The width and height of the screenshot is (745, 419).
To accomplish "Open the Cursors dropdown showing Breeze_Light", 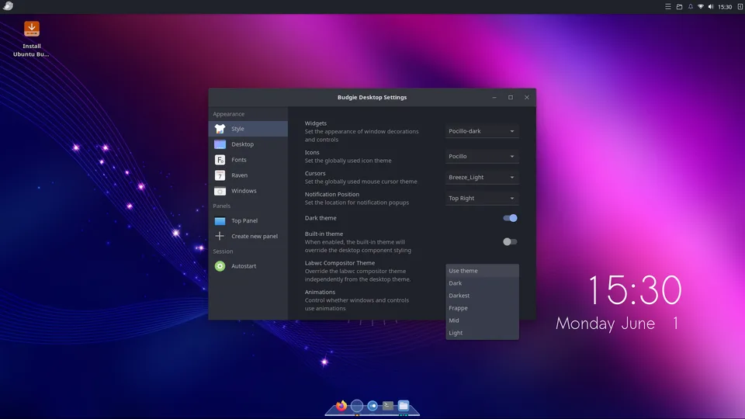I will [x=482, y=177].
